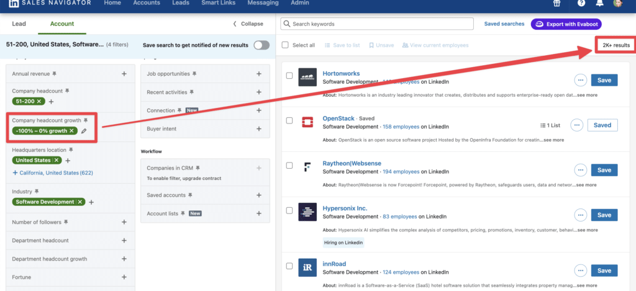Open Accounts in top navigation
The height and width of the screenshot is (291, 636).
click(147, 3)
